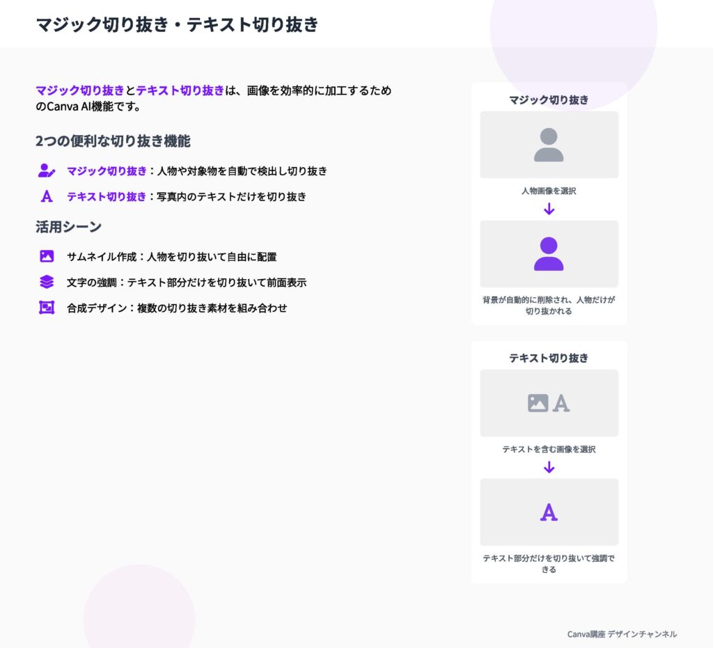
Task: Click the gray letter A next to picture icon
Action: click(561, 403)
